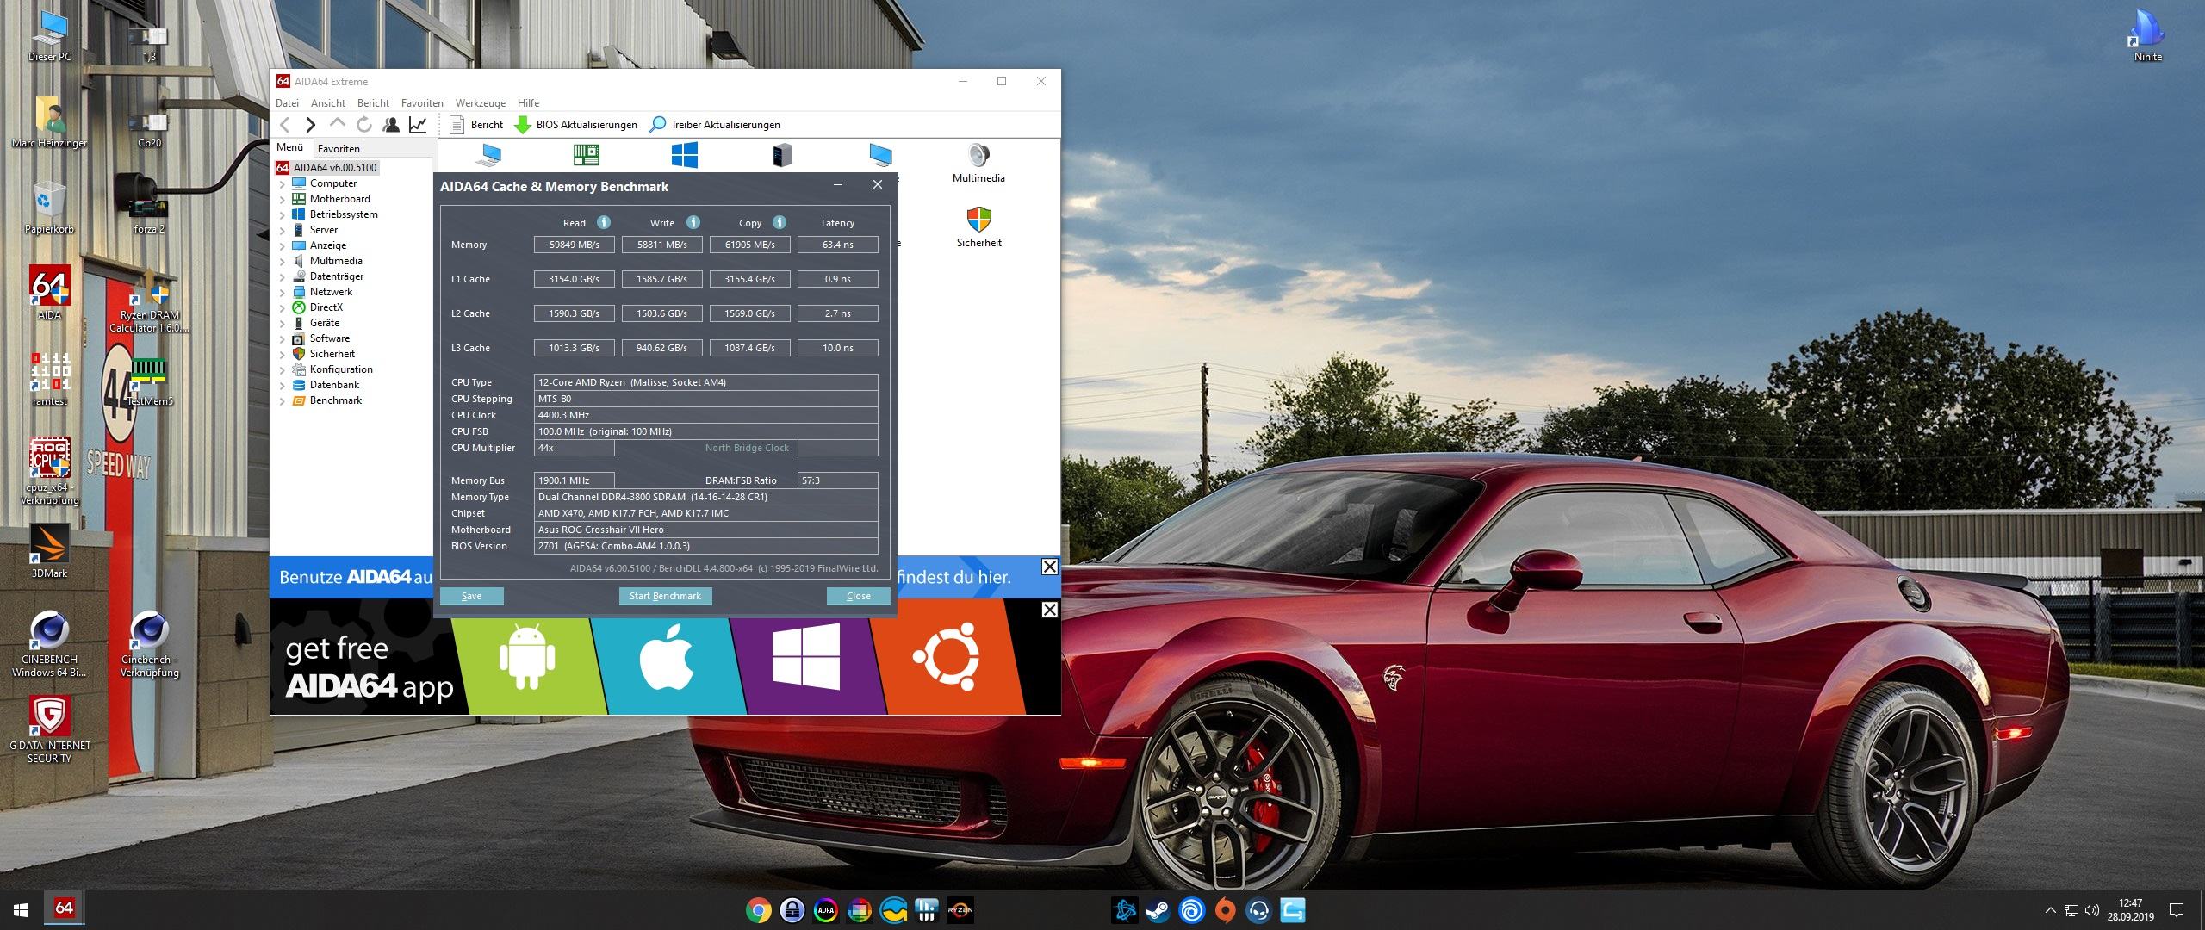Refresh the AIDA64 view
The width and height of the screenshot is (2205, 930).
[364, 125]
